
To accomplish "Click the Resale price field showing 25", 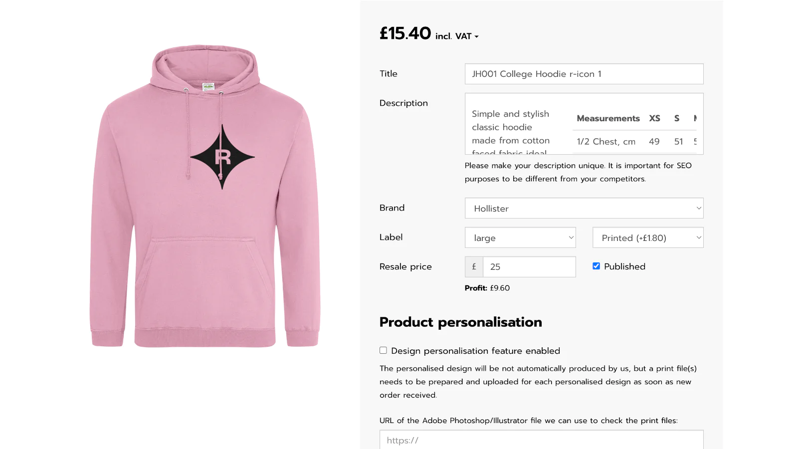I will click(529, 267).
